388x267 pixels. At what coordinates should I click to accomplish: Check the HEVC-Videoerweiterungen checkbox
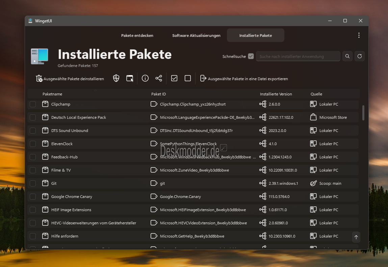click(33, 223)
